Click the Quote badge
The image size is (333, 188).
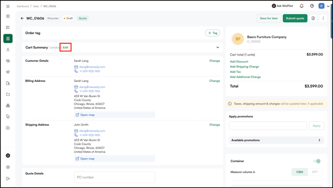[83, 18]
